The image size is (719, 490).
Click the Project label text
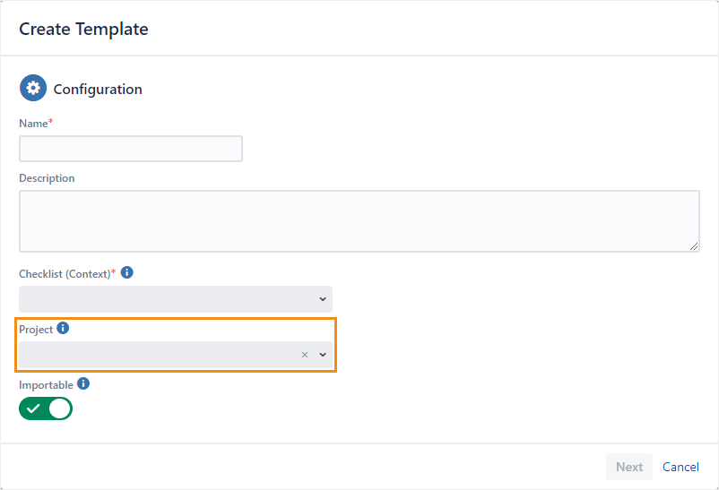(x=36, y=330)
